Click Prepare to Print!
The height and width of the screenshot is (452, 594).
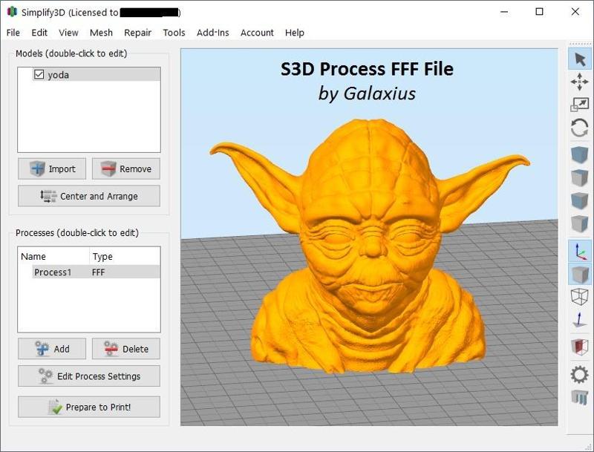89,407
